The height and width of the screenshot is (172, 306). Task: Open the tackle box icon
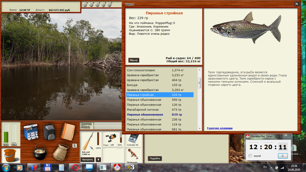[x=31, y=131]
